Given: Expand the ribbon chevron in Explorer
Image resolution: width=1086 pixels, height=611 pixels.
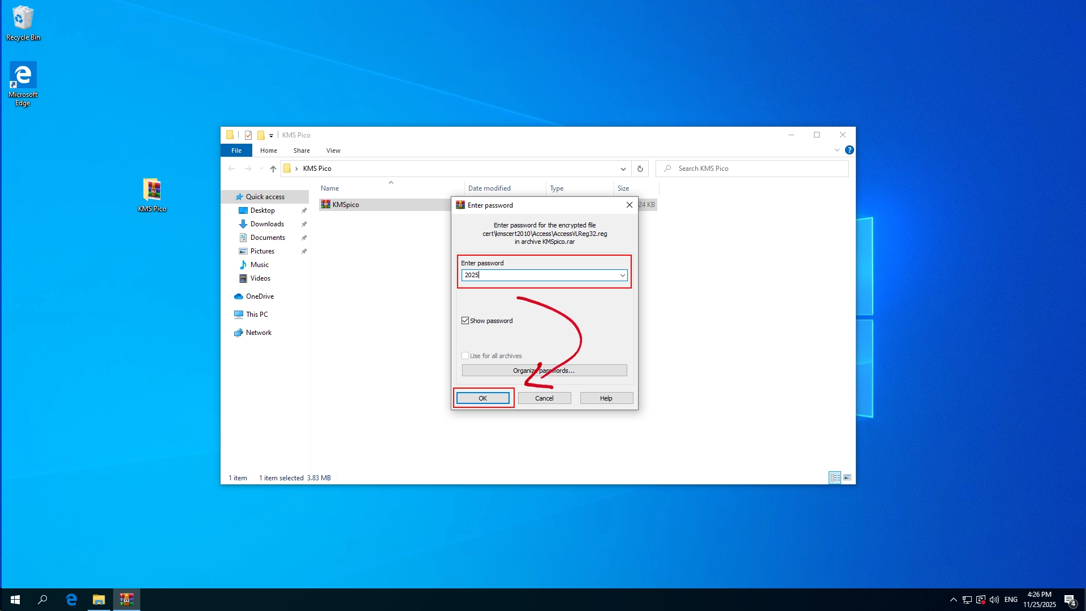Looking at the screenshot, I should pyautogui.click(x=837, y=150).
